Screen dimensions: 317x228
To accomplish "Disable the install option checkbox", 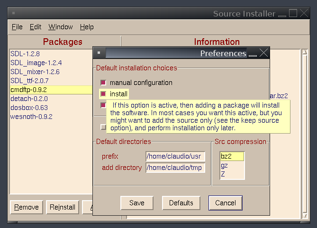I will 103,94.
